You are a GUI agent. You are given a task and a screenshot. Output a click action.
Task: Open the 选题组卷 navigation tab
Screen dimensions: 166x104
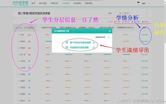[x=89, y=3]
